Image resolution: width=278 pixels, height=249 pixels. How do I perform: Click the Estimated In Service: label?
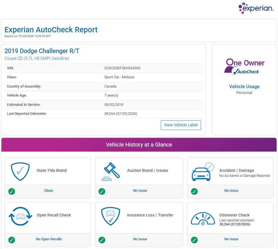(24, 105)
